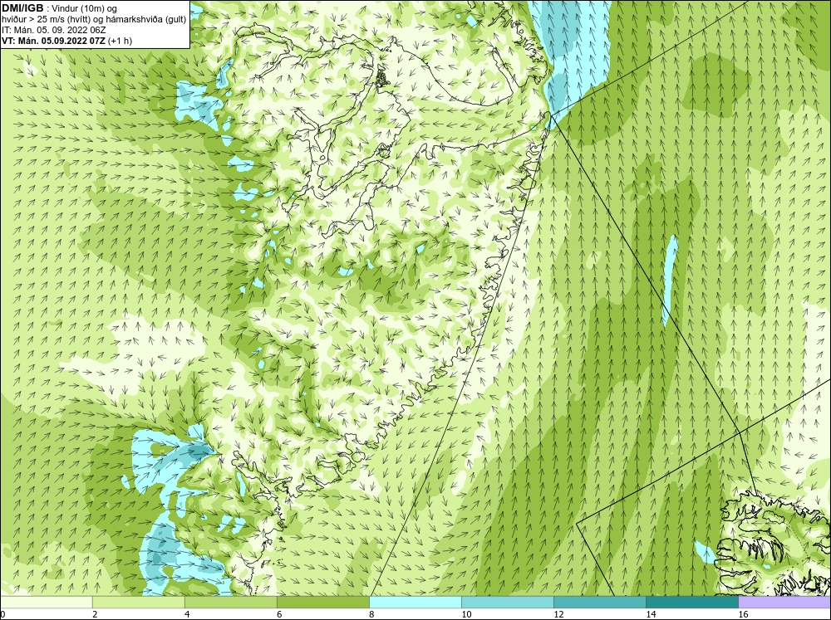The height and width of the screenshot is (620, 831).
Task: Click the scale label '0'
Action: [2, 614]
